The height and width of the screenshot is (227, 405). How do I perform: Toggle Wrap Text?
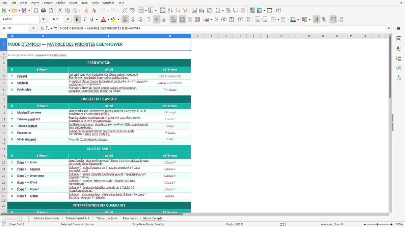coord(173,20)
